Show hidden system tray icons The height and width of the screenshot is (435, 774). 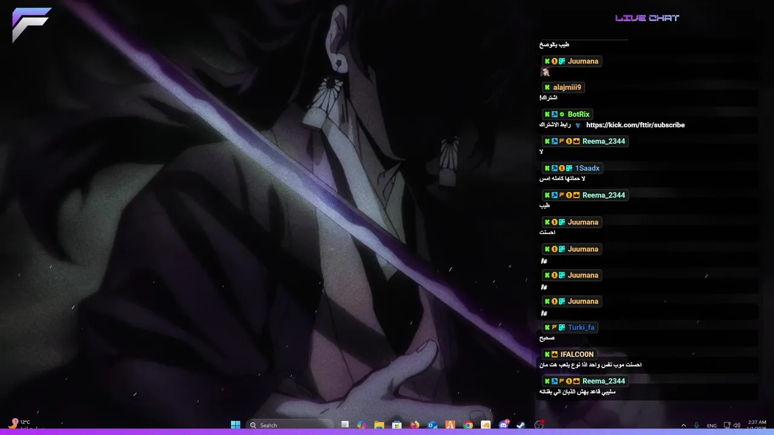click(683, 425)
